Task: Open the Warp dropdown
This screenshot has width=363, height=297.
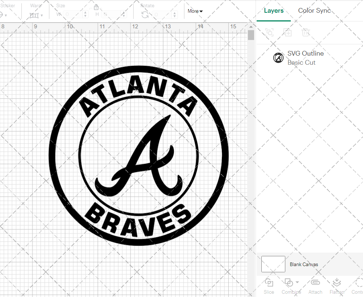Action: point(36,15)
